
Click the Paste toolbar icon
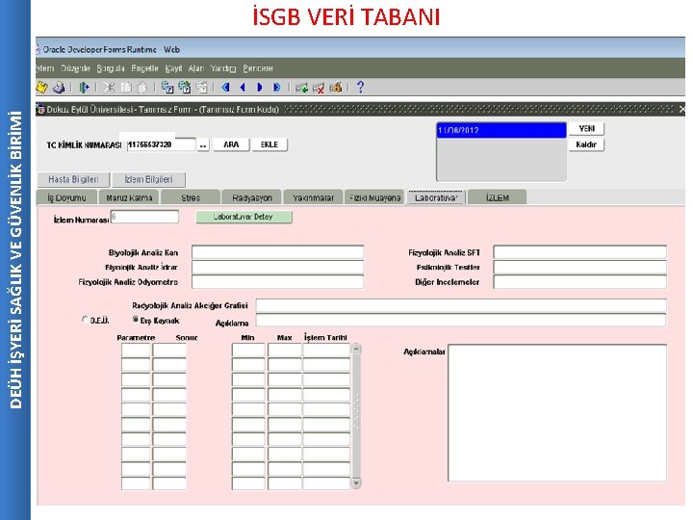tap(142, 88)
